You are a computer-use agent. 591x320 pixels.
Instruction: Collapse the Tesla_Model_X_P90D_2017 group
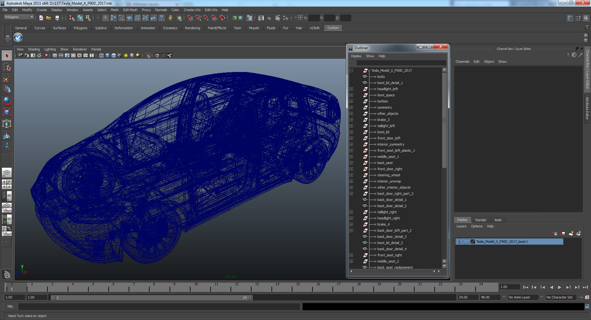(351, 70)
